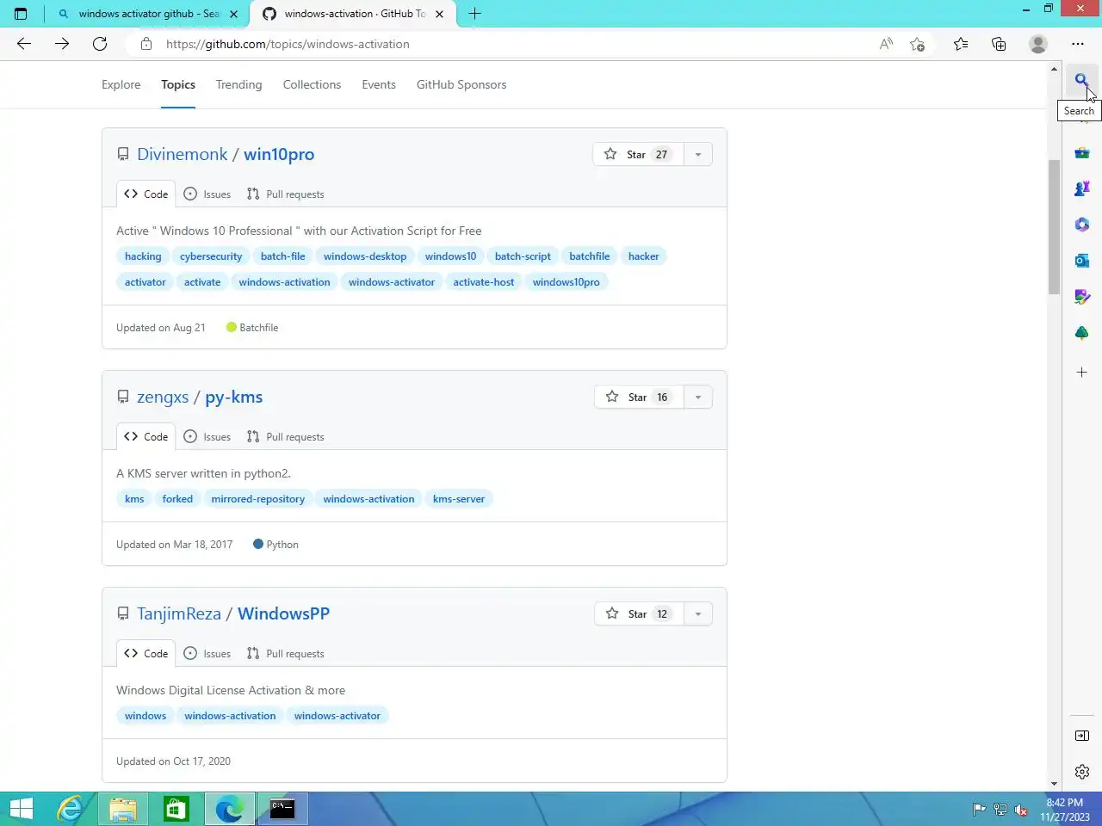Expand the list dropdown next to win10pro Star
The height and width of the screenshot is (826, 1102).
point(698,154)
